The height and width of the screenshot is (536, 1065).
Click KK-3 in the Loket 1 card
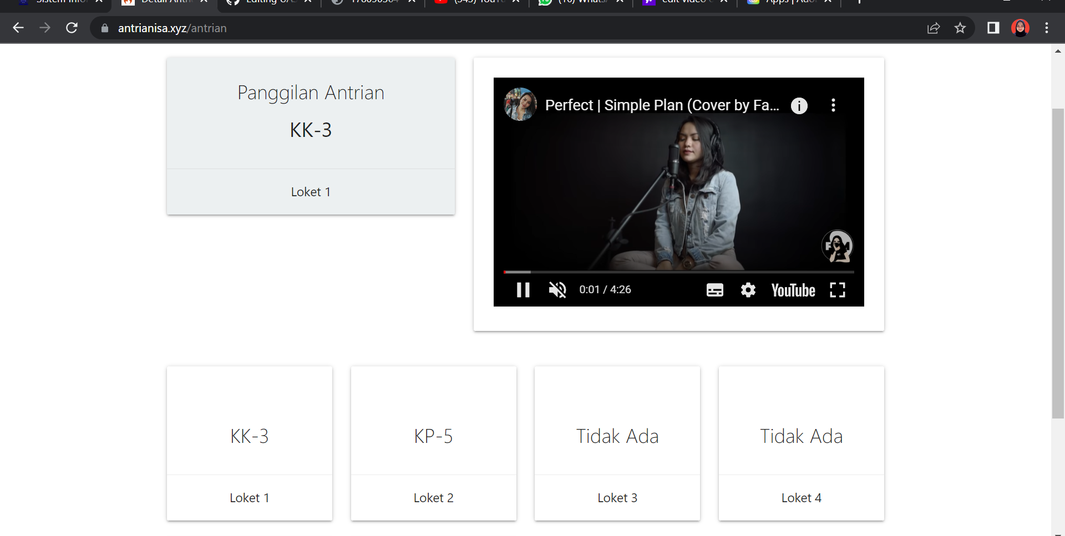coord(250,436)
